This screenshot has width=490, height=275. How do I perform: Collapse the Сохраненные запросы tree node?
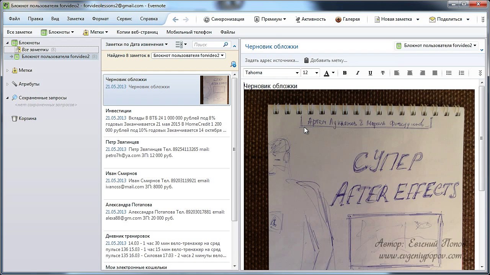[x=7, y=98]
